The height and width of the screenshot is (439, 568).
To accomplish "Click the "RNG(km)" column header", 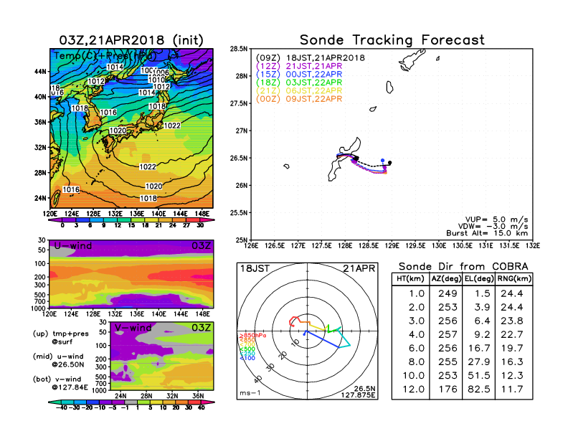I will point(514,279).
